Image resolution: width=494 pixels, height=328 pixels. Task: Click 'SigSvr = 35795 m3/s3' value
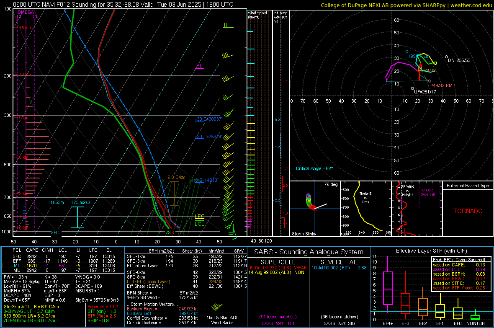coord(97,300)
